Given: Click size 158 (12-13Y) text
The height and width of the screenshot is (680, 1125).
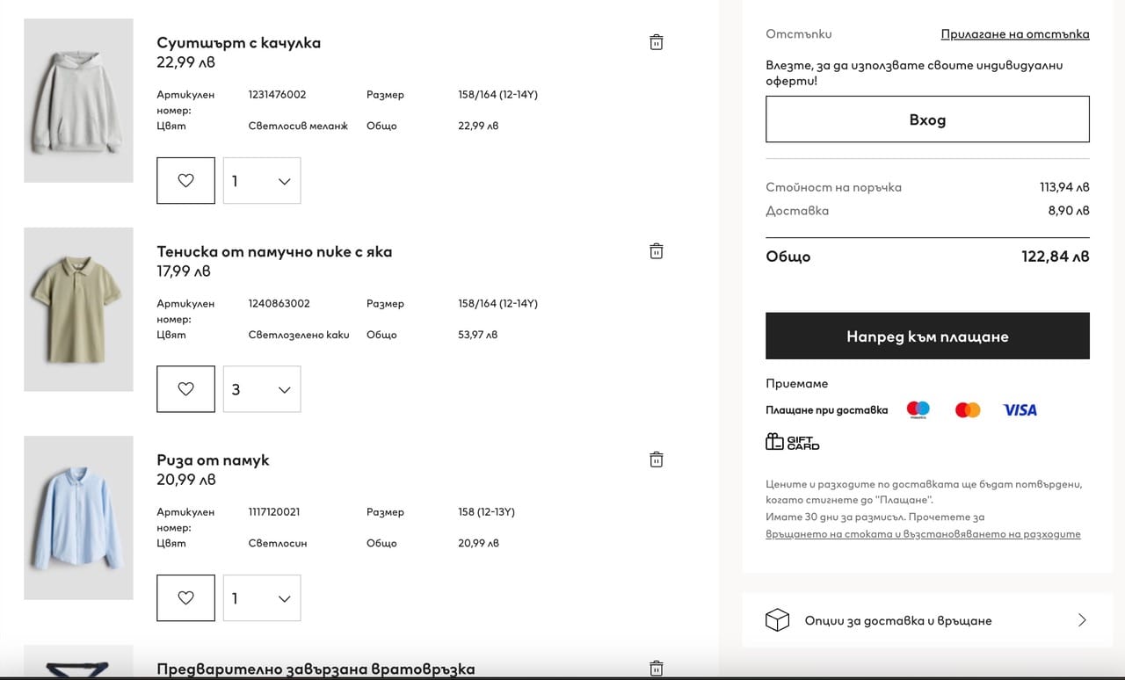Looking at the screenshot, I should tap(486, 511).
